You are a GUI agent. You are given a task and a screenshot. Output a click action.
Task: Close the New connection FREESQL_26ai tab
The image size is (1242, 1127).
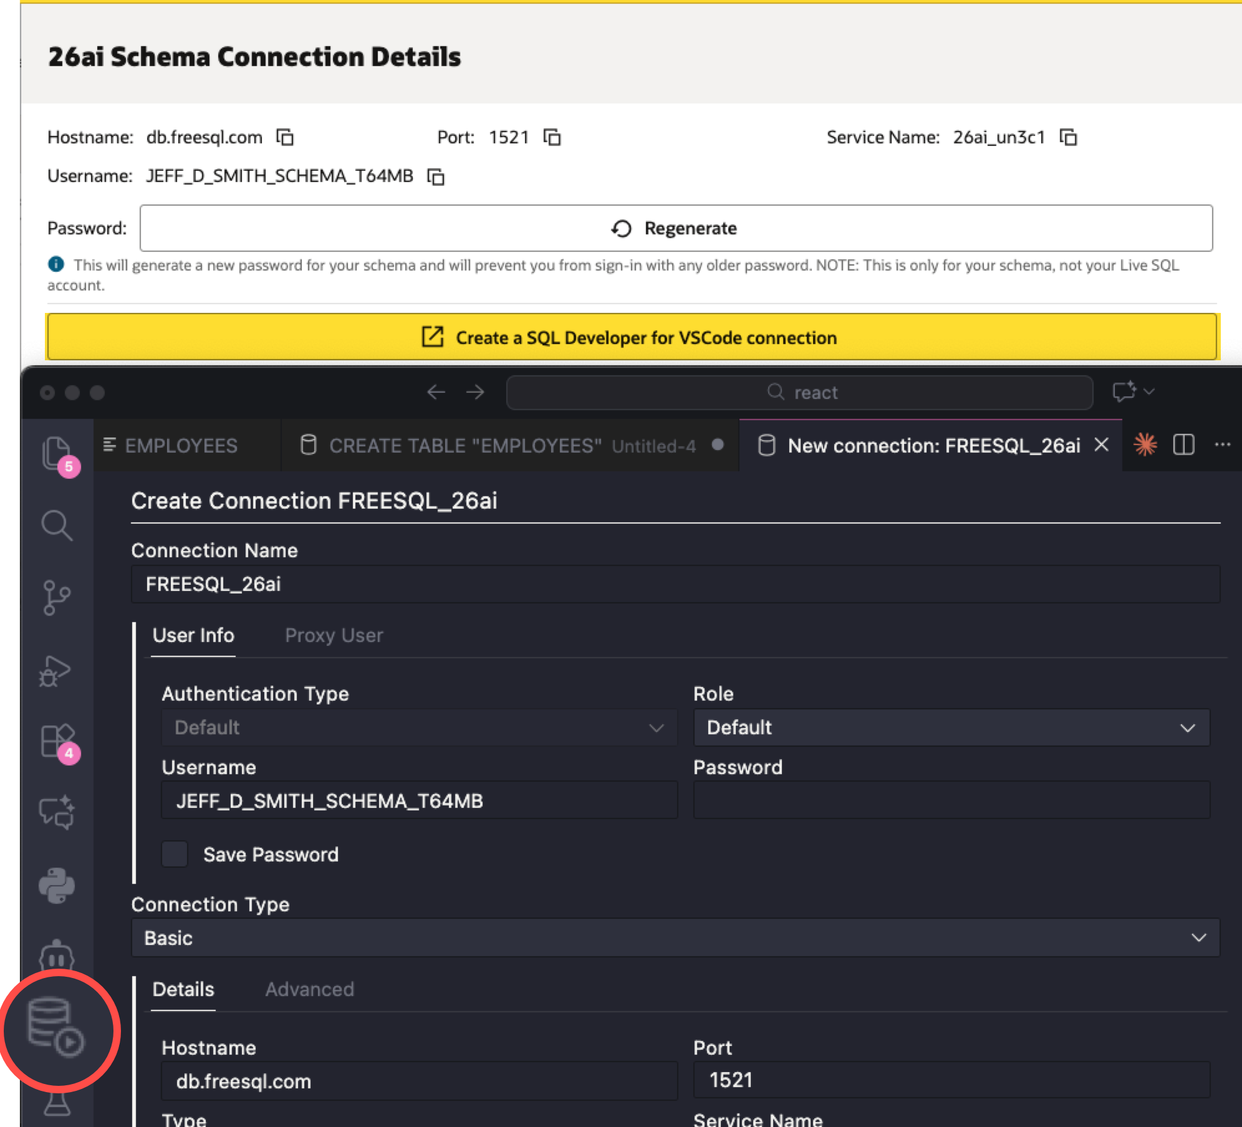(1102, 445)
